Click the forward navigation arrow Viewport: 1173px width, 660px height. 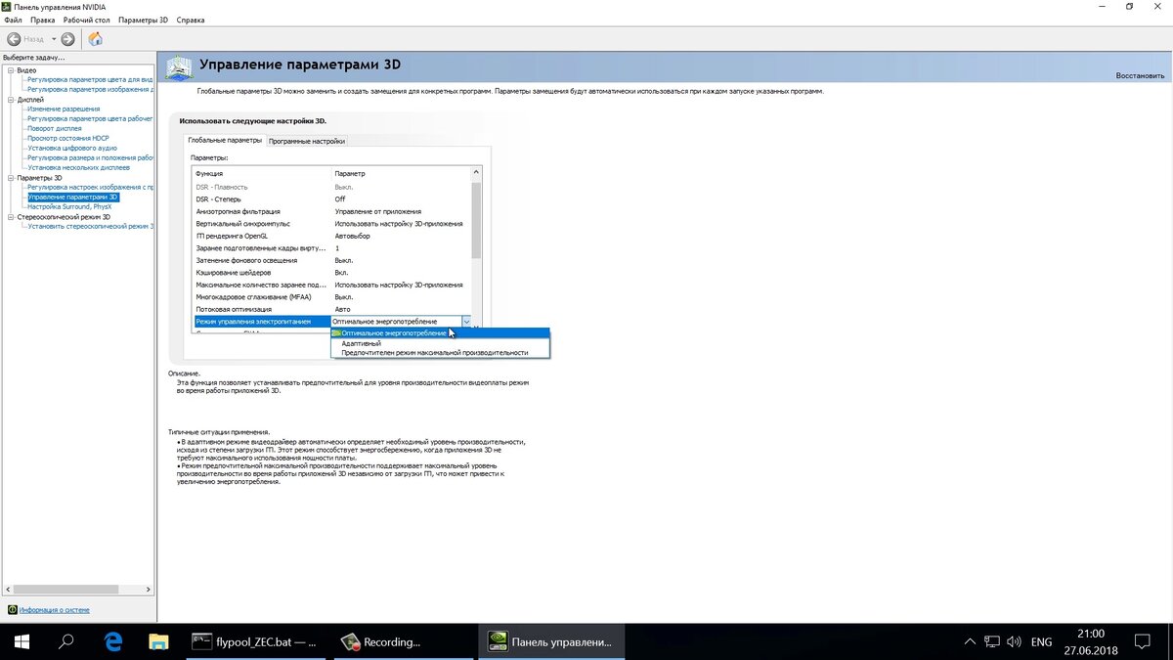(x=67, y=39)
